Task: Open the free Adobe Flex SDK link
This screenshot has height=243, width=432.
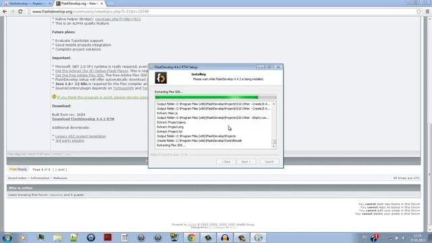Action: pyautogui.click(x=80, y=75)
